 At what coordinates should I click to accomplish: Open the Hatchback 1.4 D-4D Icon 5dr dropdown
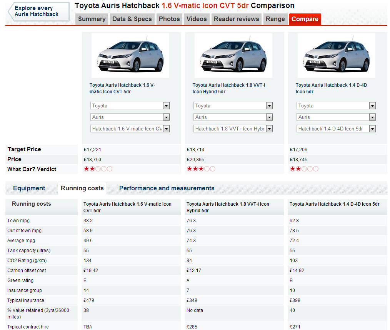(x=336, y=129)
